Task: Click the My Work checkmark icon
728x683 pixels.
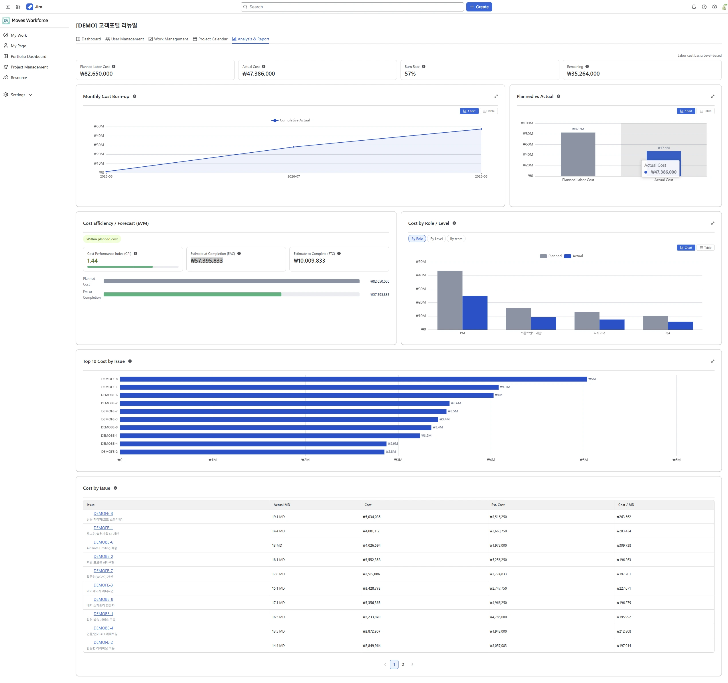Action: (x=6, y=35)
